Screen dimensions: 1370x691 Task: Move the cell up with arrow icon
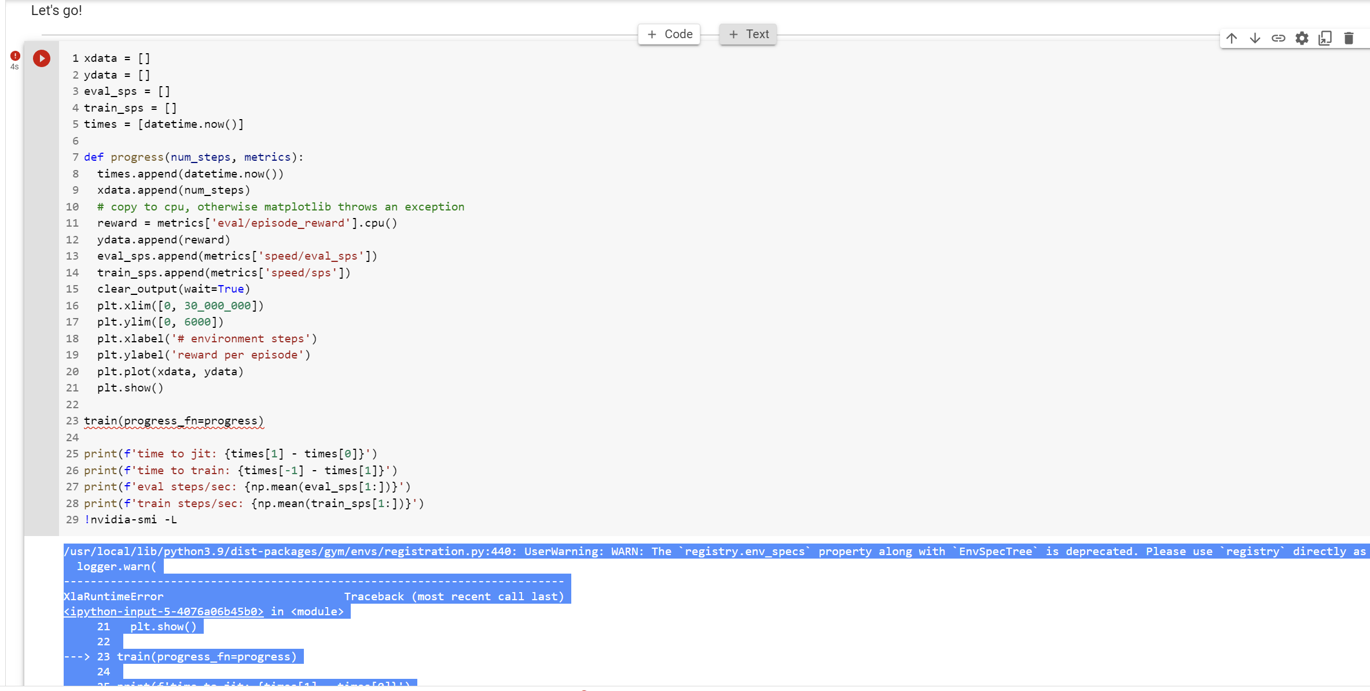(1231, 38)
